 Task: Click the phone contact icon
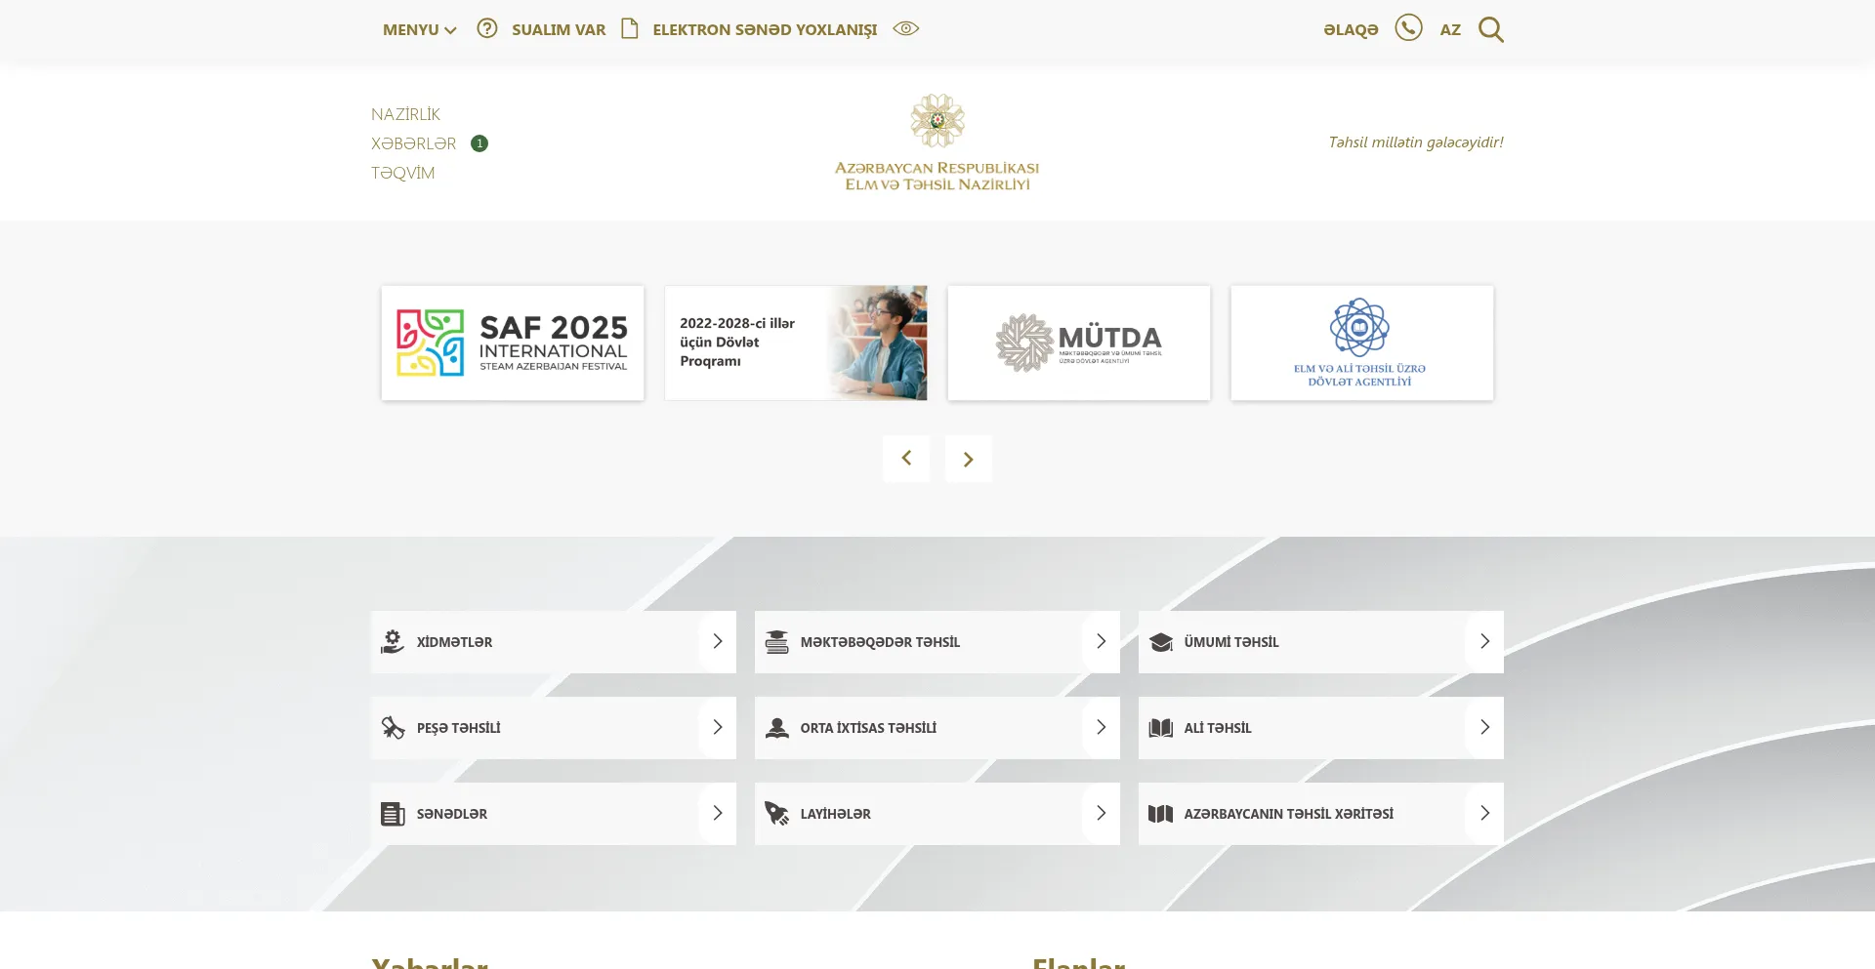click(x=1408, y=27)
